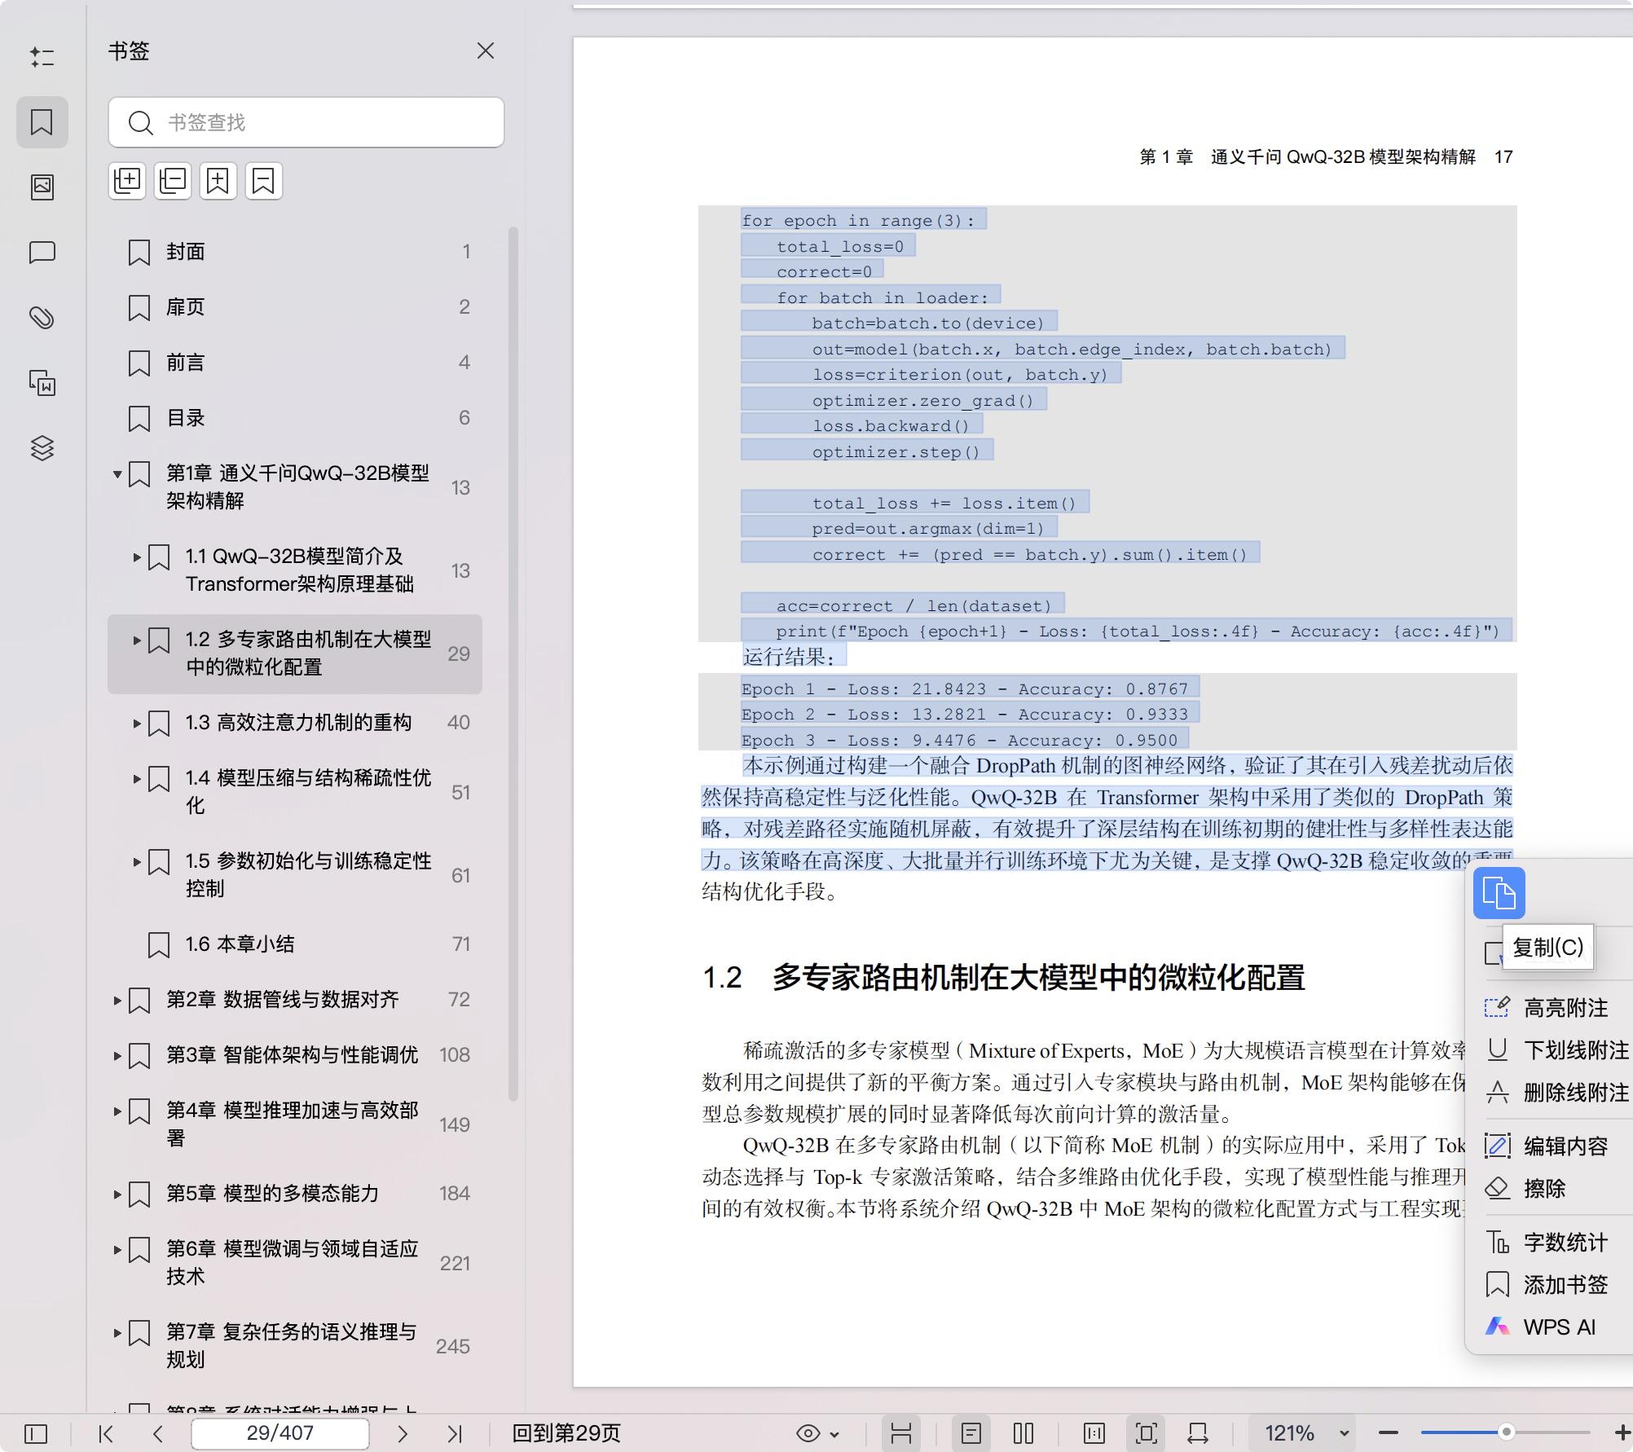Open the layers panel icon
Screen dimensions: 1633x1452
42,448
